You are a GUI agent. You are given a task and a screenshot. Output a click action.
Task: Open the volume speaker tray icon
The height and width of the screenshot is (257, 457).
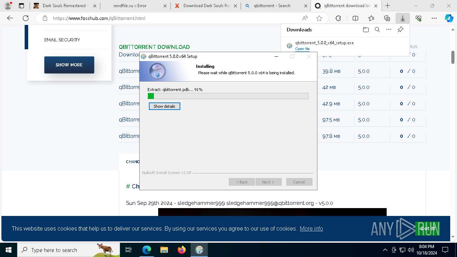[x=411, y=250]
